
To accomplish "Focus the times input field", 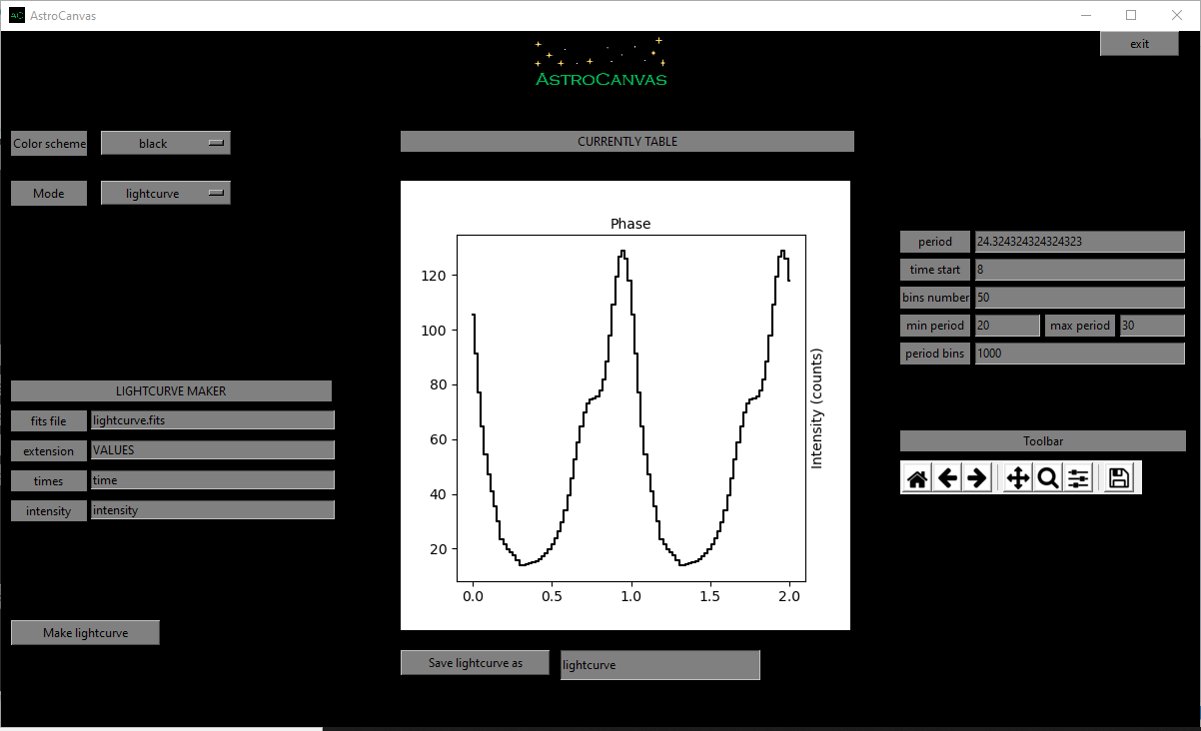I will point(213,480).
